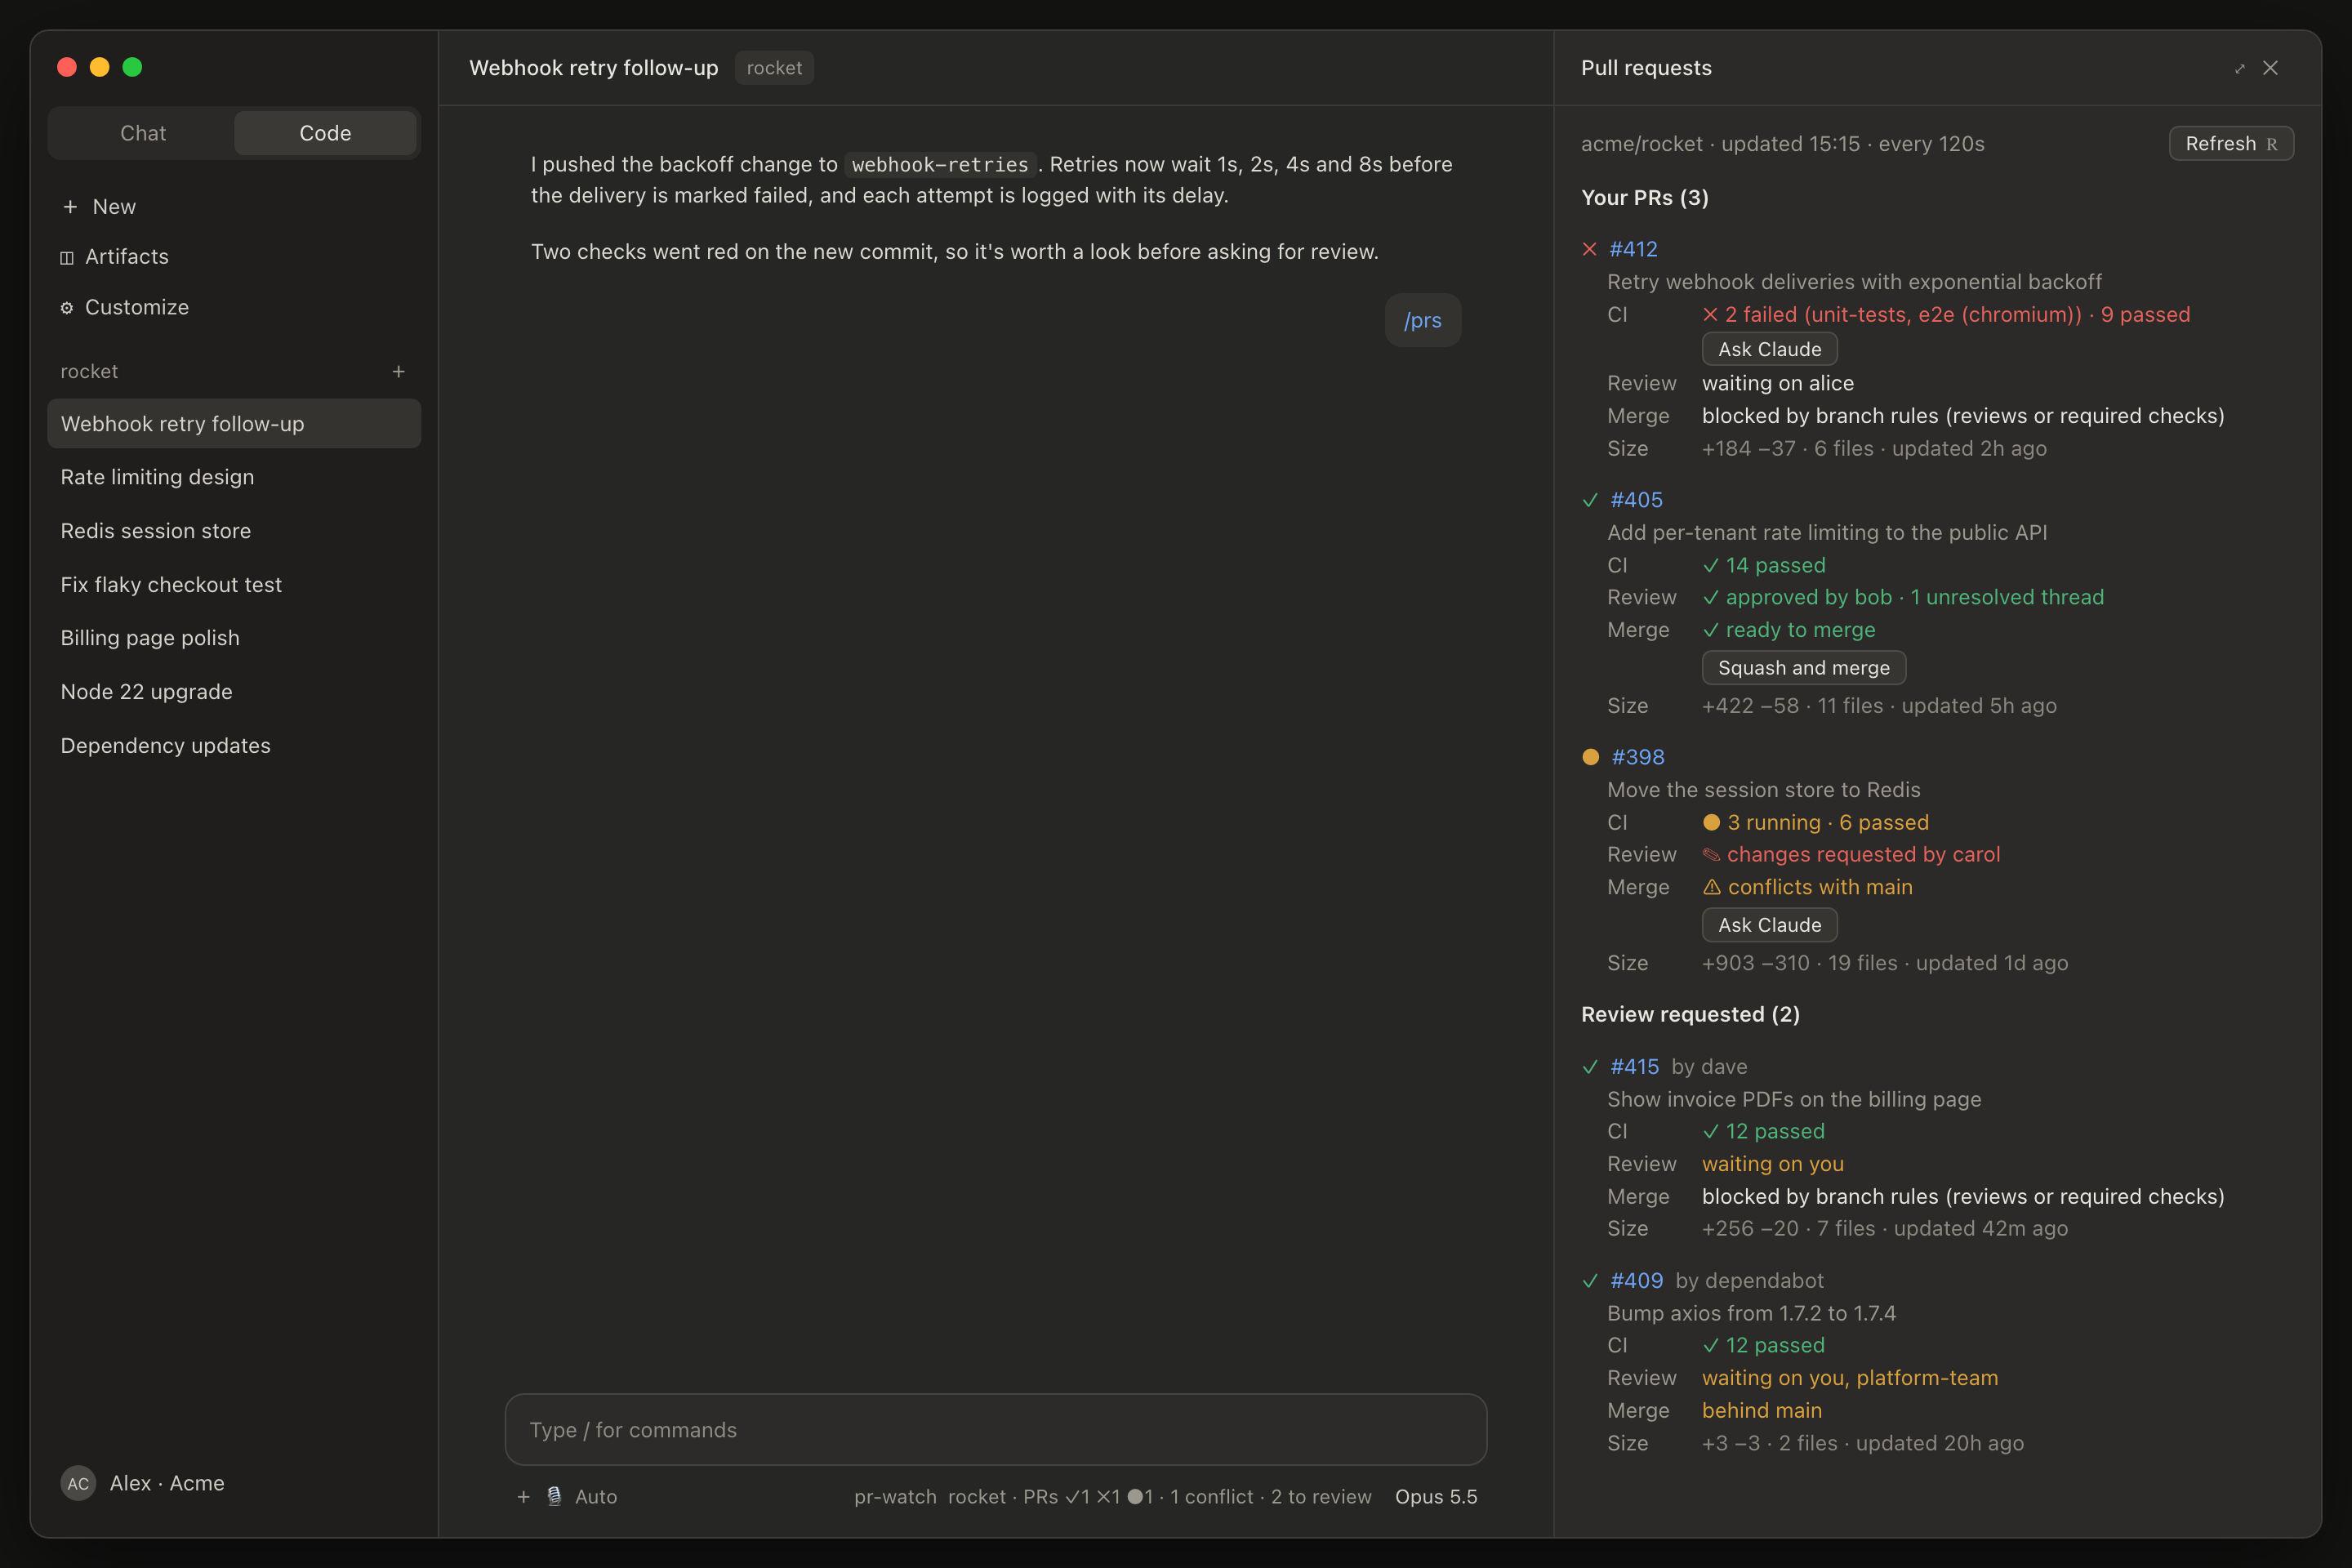This screenshot has height=1568, width=2352.
Task: Expand the Pull requests panel
Action: click(2239, 68)
